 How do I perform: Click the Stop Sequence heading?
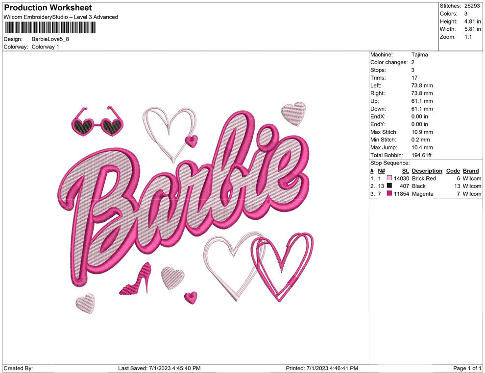(x=390, y=163)
